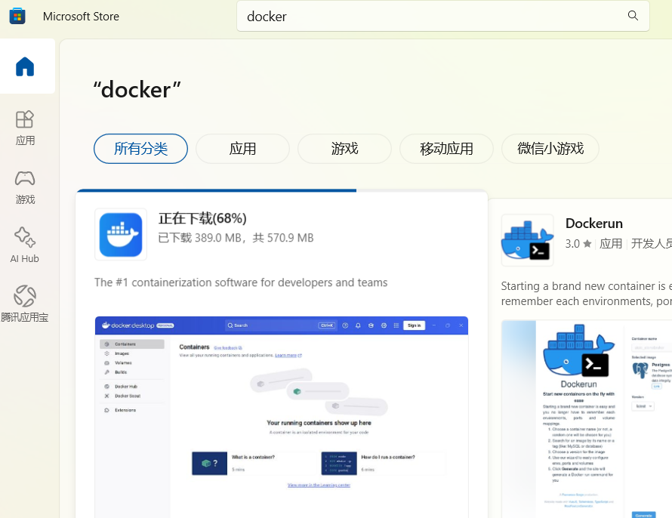Viewport: 672px width, 518px height.
Task: Click the 已下载 389.0 MB status text
Action: pyautogui.click(x=236, y=238)
